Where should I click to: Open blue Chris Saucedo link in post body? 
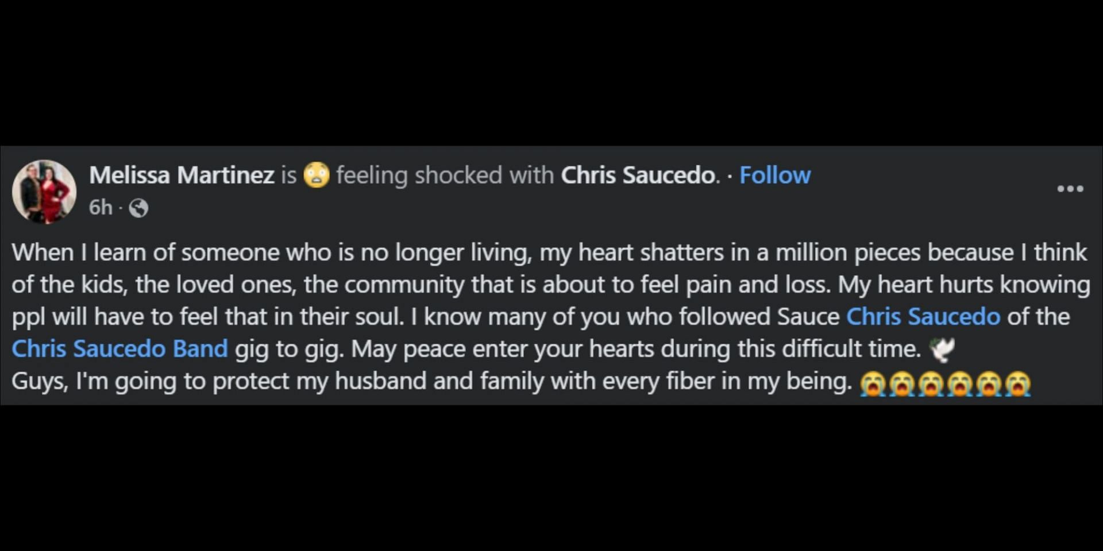[x=923, y=317]
